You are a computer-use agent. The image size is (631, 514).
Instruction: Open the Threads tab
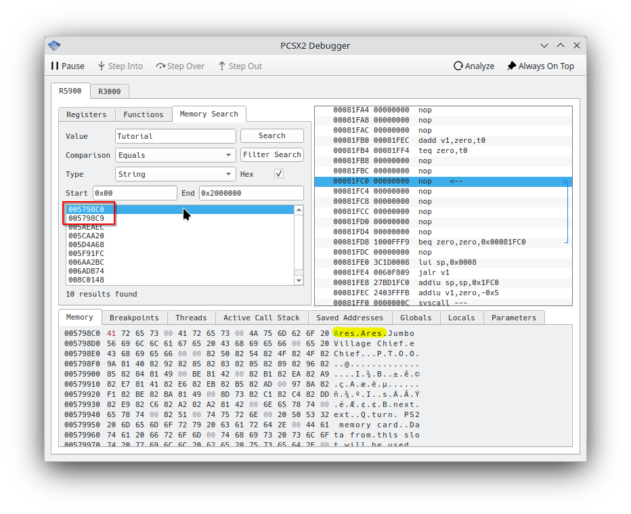coord(191,318)
